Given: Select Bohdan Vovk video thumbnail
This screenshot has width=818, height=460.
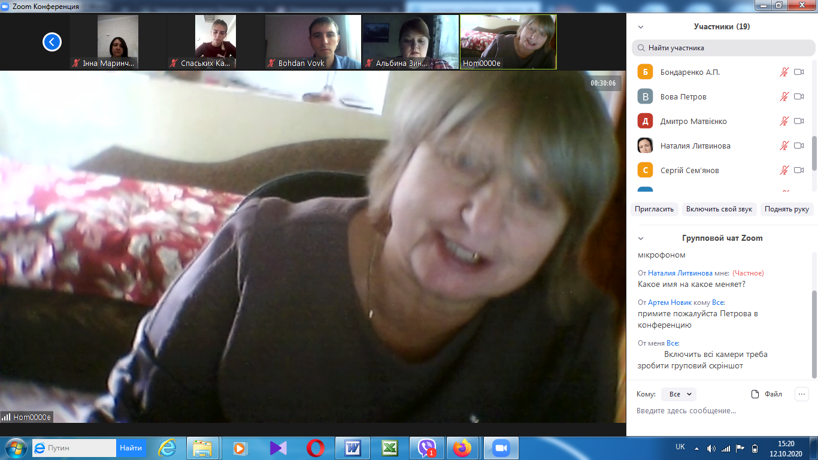Looking at the screenshot, I should point(313,42).
